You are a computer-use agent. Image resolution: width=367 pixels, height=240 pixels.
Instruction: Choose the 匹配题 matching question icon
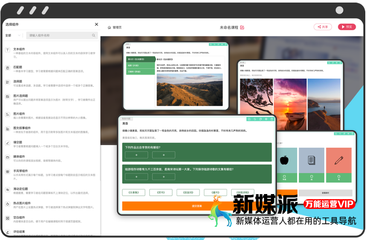[x=8, y=68]
